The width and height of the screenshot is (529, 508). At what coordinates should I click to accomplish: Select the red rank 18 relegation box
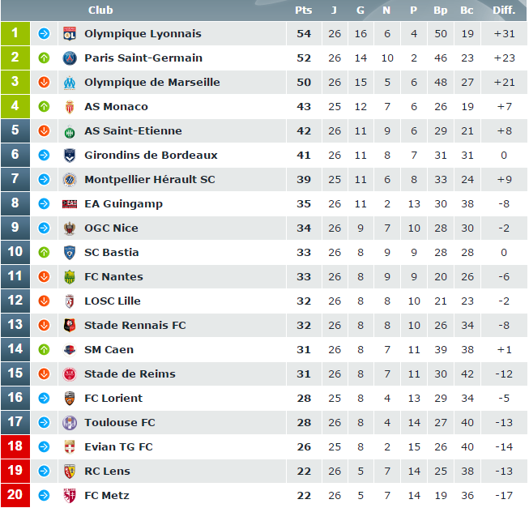coord(15,446)
